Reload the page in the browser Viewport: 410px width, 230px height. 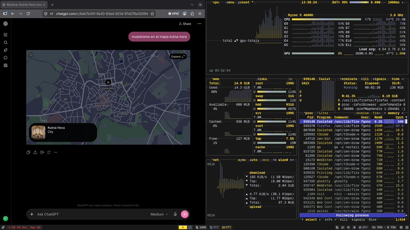pyautogui.click(x=28, y=14)
